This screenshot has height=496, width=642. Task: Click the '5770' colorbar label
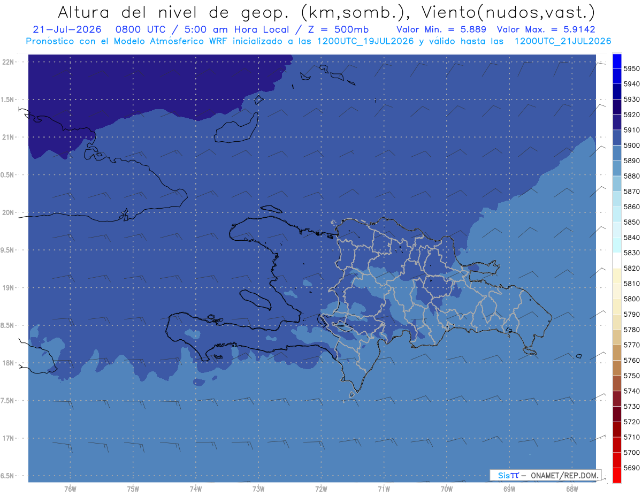click(632, 345)
